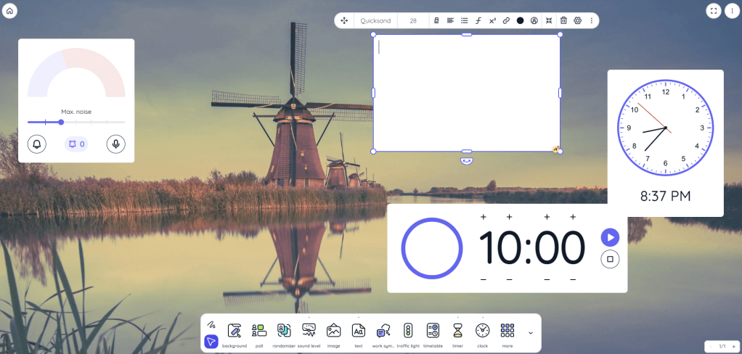Viewport: 742px width, 354px height.
Task: Select the background tool
Action: [x=235, y=332]
